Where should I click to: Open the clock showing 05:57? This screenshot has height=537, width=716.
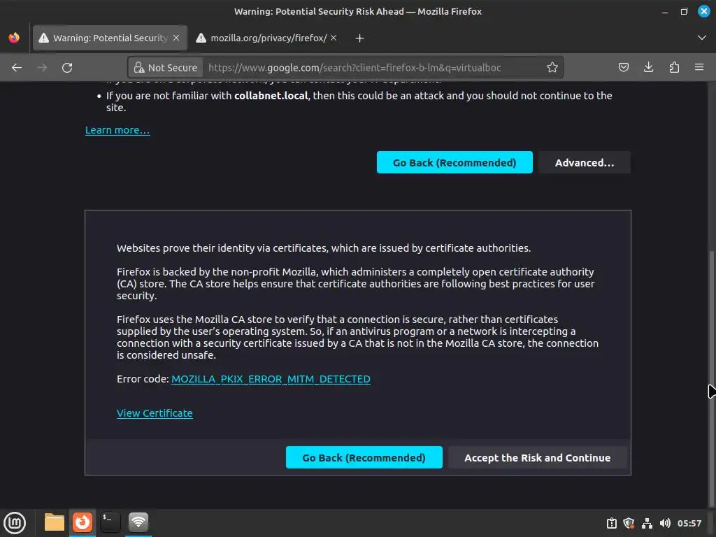coord(689,523)
